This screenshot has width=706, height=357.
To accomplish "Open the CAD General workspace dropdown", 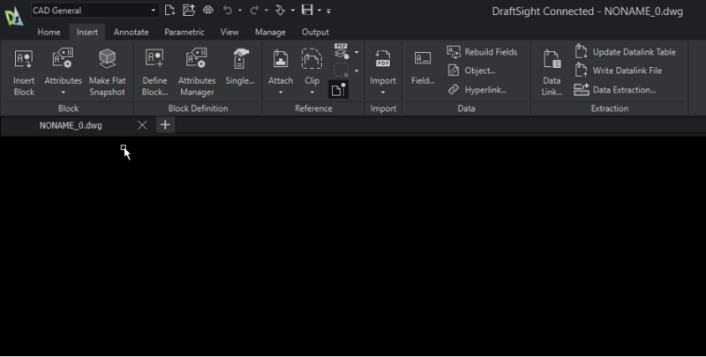I will 95,11.
